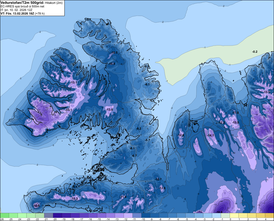Pick the pale yellow legend swatch above 0
Image resolution: width=274 pixels, height=221 pixels.
(x=234, y=215)
